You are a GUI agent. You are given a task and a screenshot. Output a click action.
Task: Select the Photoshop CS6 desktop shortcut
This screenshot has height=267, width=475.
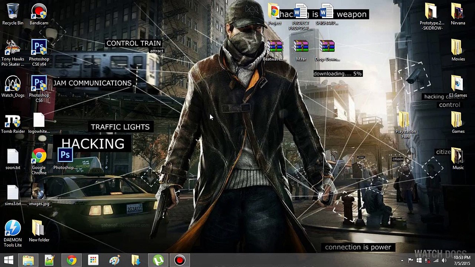click(x=39, y=89)
